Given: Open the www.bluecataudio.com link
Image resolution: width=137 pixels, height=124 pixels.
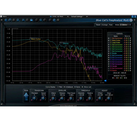Looking at the screenshot, I should coord(68,106).
